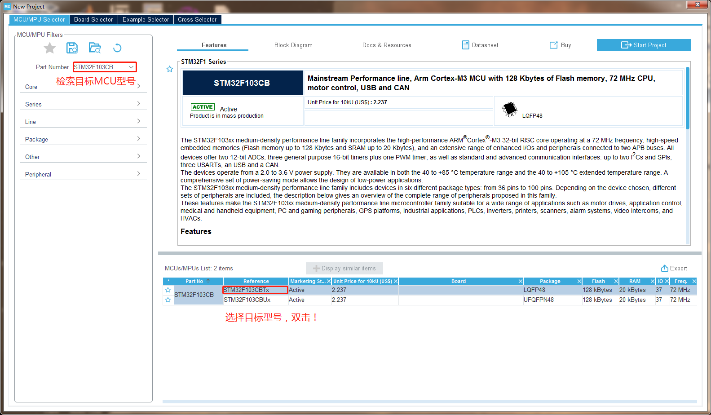
Task: Expand the Line filter section
Action: pyautogui.click(x=84, y=122)
